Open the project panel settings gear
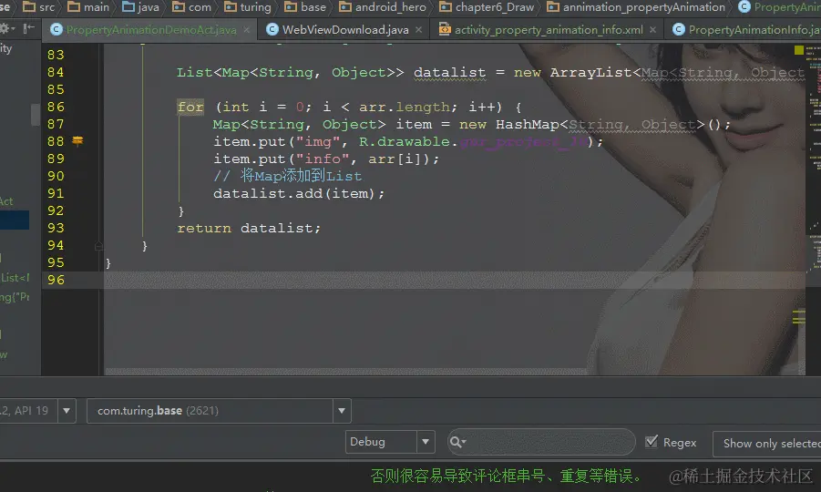The height and width of the screenshot is (492, 821). click(6, 28)
